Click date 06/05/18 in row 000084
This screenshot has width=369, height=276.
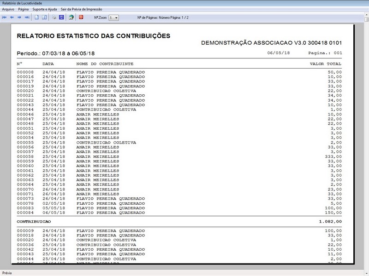click(54, 213)
